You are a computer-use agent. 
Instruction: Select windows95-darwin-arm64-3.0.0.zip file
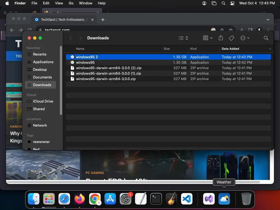(168, 79)
